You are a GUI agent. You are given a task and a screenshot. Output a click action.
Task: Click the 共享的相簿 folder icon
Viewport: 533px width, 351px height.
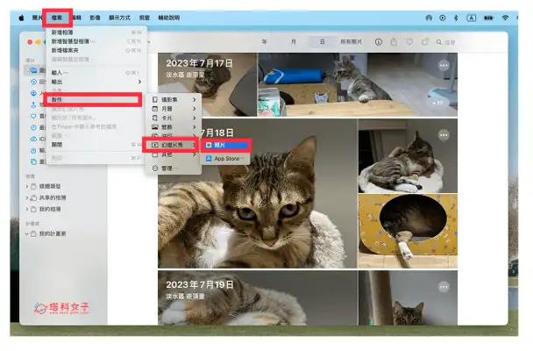(x=33, y=197)
